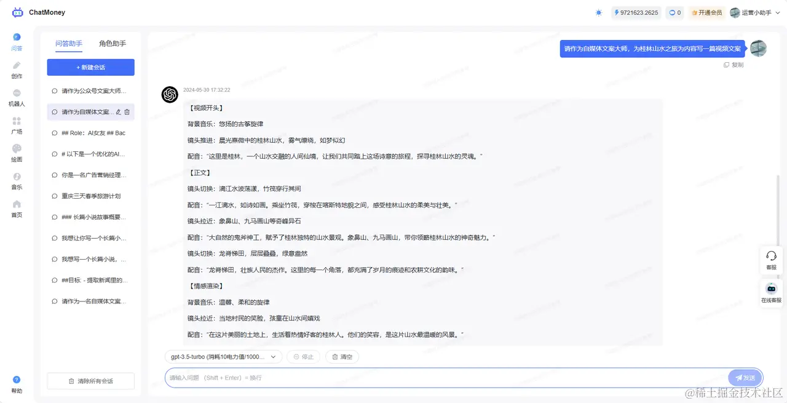Viewport: 787px width, 403px height.
Task: Click chat icon beside ## Role: AI女友
Action: point(55,133)
